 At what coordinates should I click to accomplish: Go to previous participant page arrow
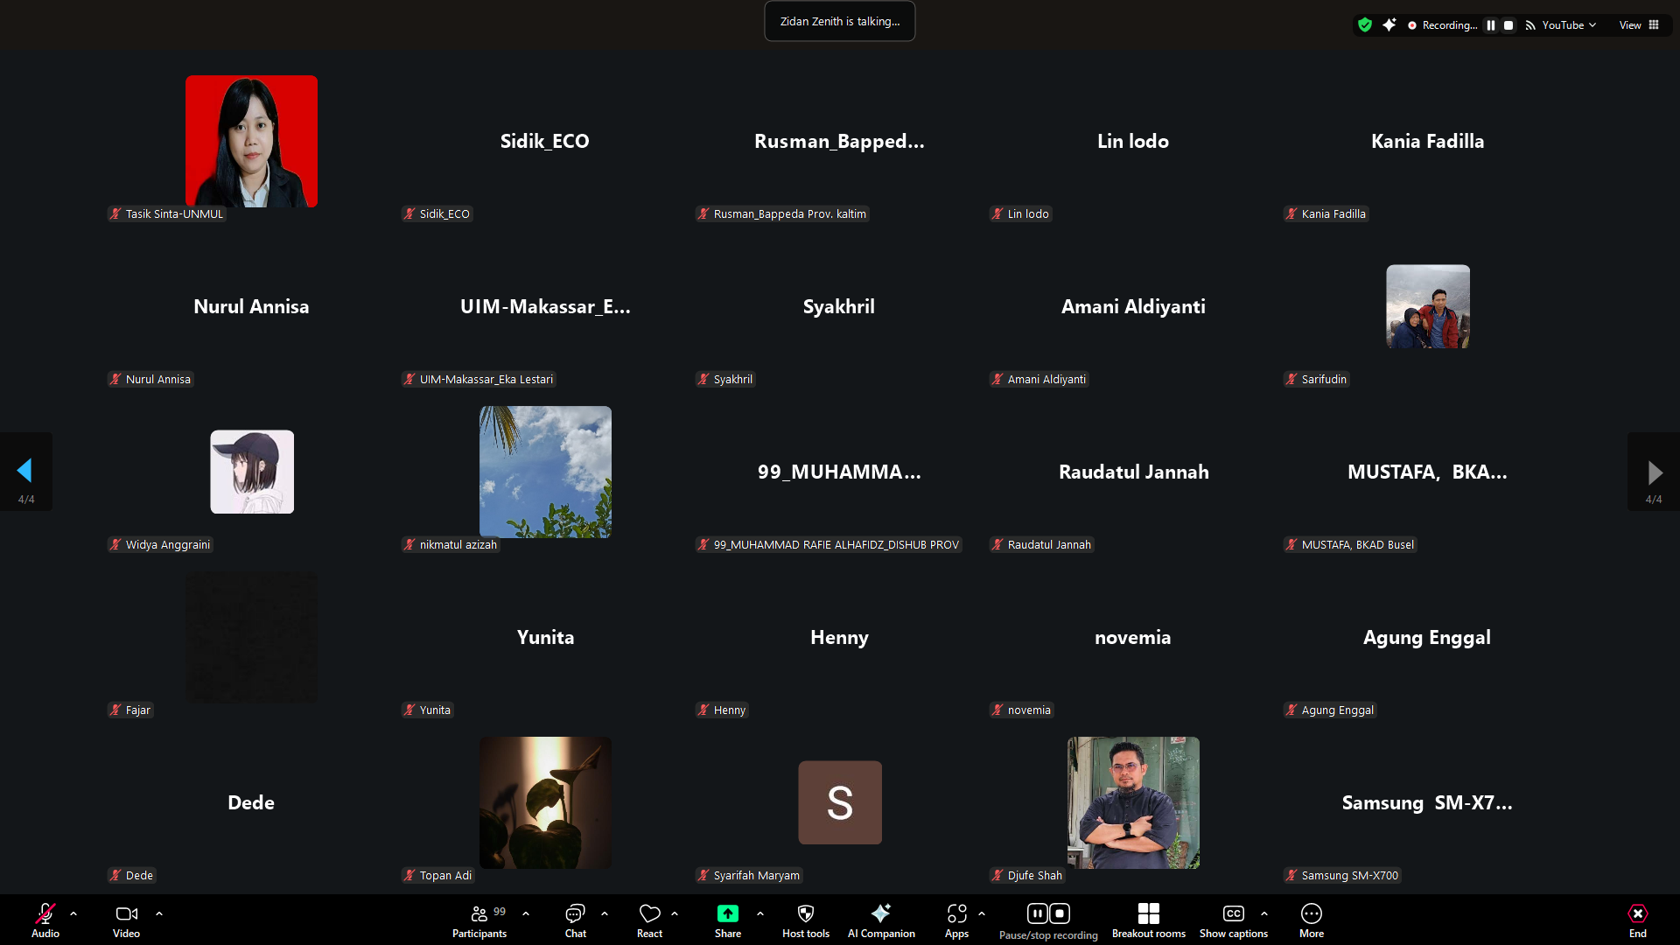(x=25, y=471)
